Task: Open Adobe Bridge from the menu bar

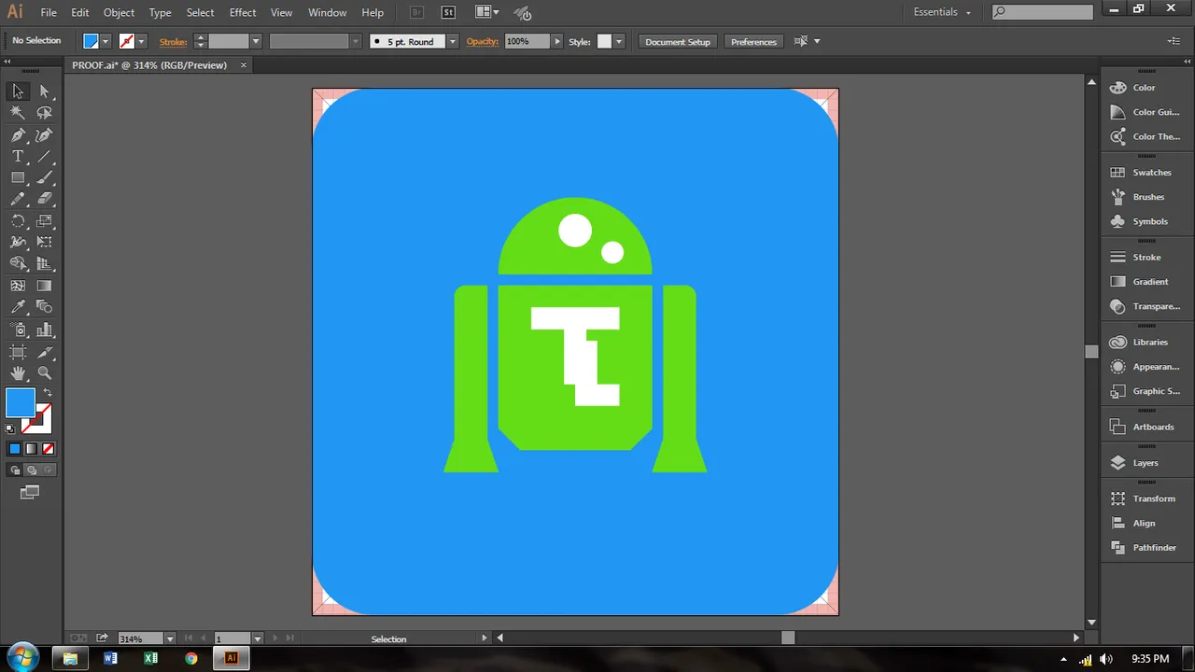Action: pyautogui.click(x=417, y=12)
